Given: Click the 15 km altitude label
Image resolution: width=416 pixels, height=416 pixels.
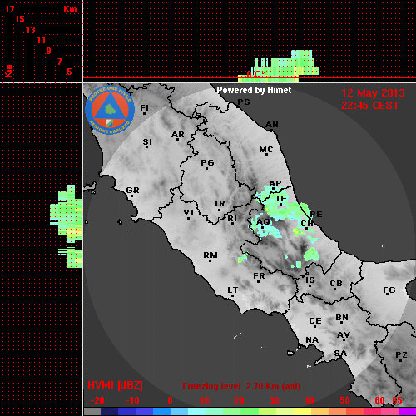Looking at the screenshot, I should 20,19.
